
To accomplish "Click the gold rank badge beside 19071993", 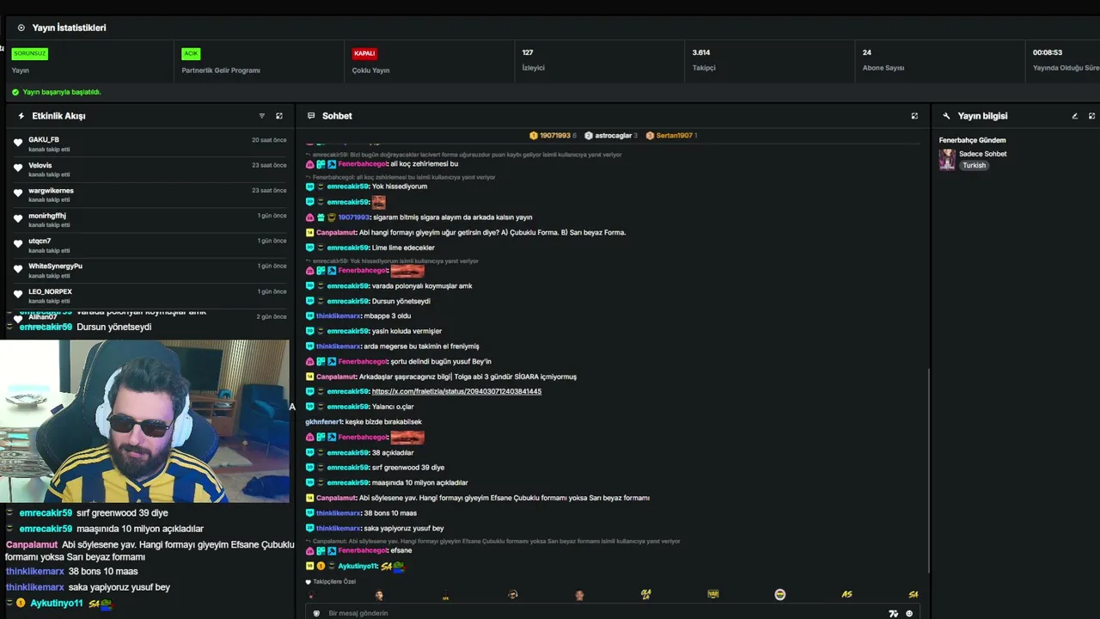I will (534, 136).
